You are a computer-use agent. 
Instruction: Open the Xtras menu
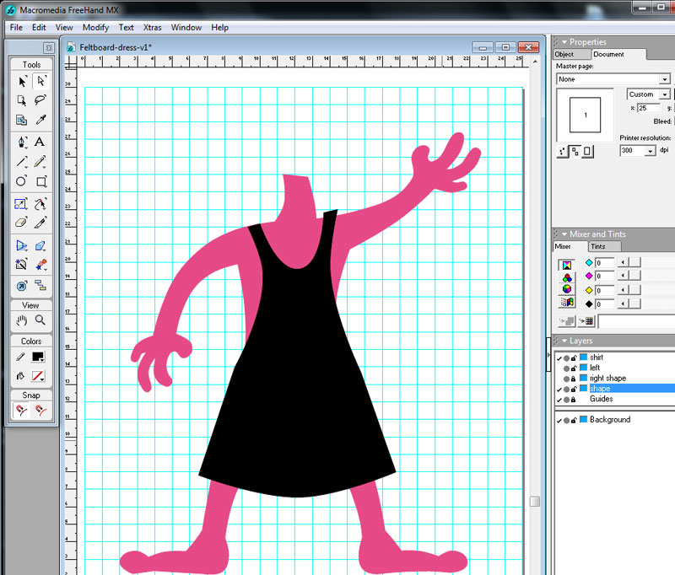pos(153,27)
